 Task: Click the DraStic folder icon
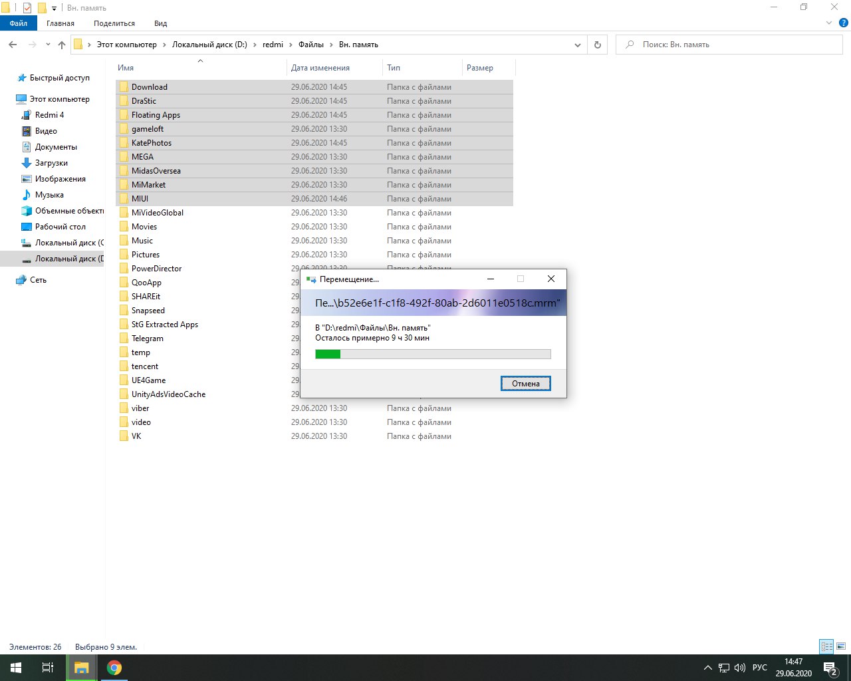click(124, 101)
